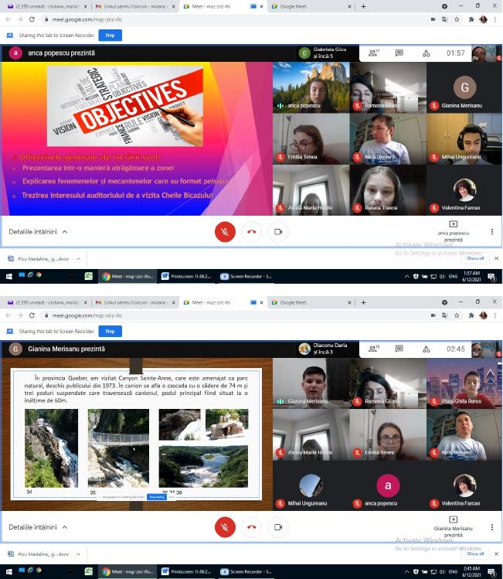The image size is (503, 579).
Task: Reload page in lower browser
Action: 32,315
